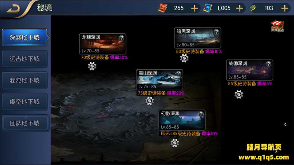Switch to 远古地下城 tab

pyautogui.click(x=24, y=59)
